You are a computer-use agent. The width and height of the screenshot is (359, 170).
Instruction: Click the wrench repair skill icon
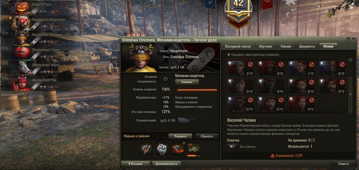pos(146,149)
